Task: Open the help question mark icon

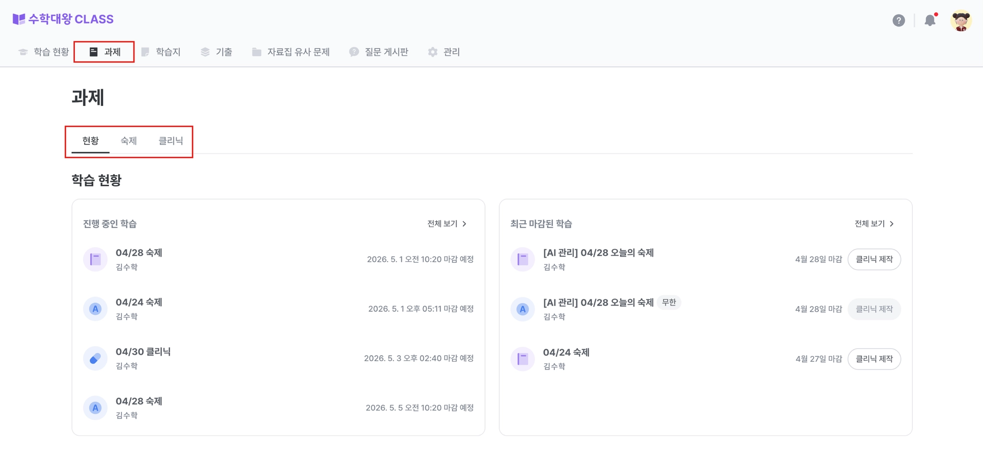Action: click(899, 20)
